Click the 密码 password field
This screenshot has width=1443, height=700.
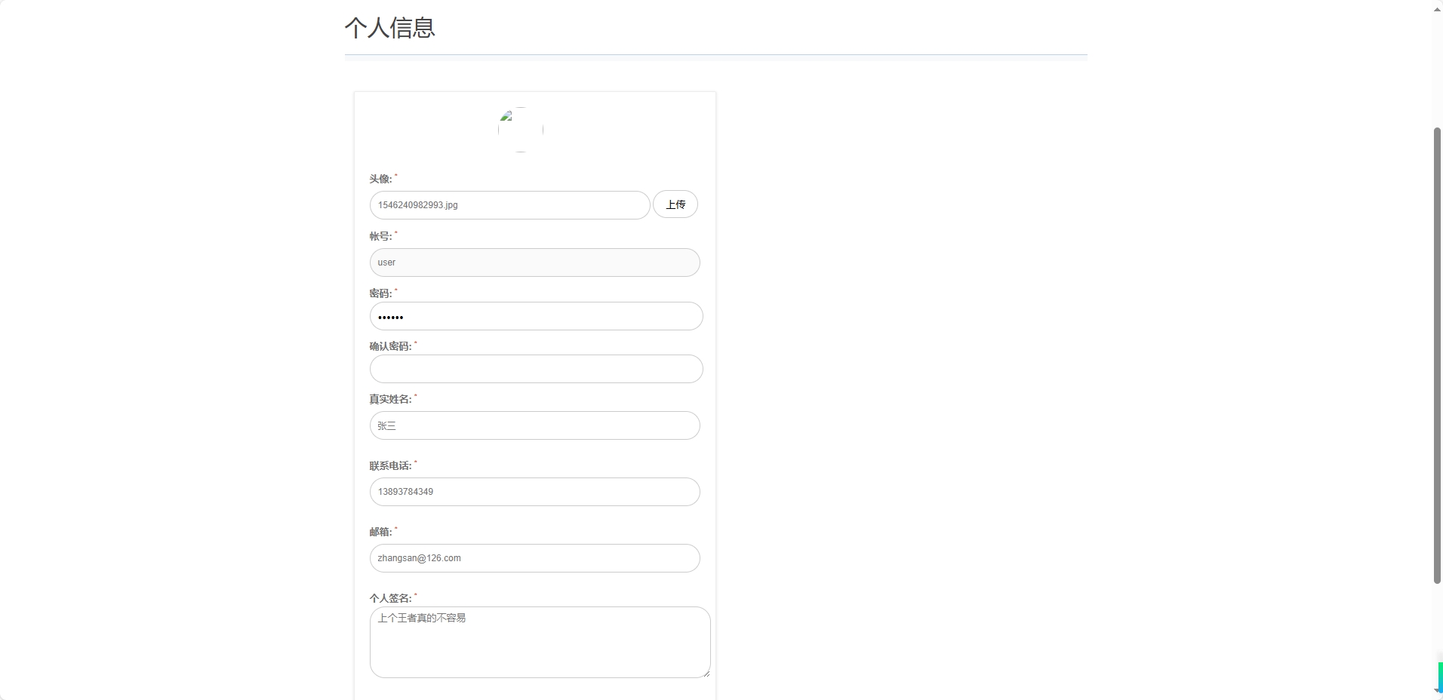536,316
